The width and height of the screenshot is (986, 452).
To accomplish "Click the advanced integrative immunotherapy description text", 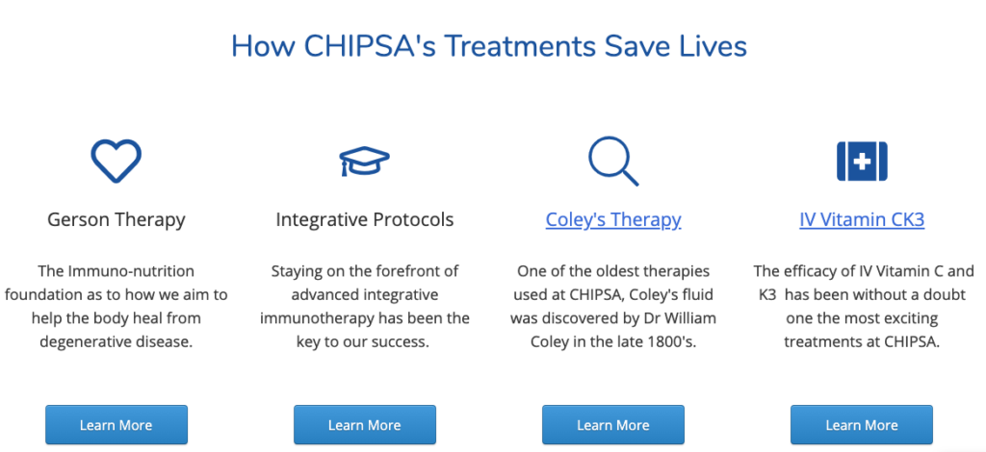I will pos(365,307).
